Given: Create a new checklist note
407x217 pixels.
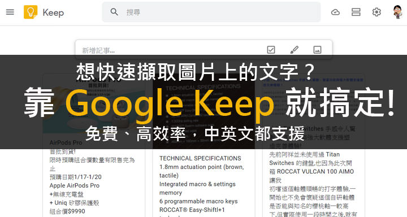Looking at the screenshot, I should click(271, 50).
